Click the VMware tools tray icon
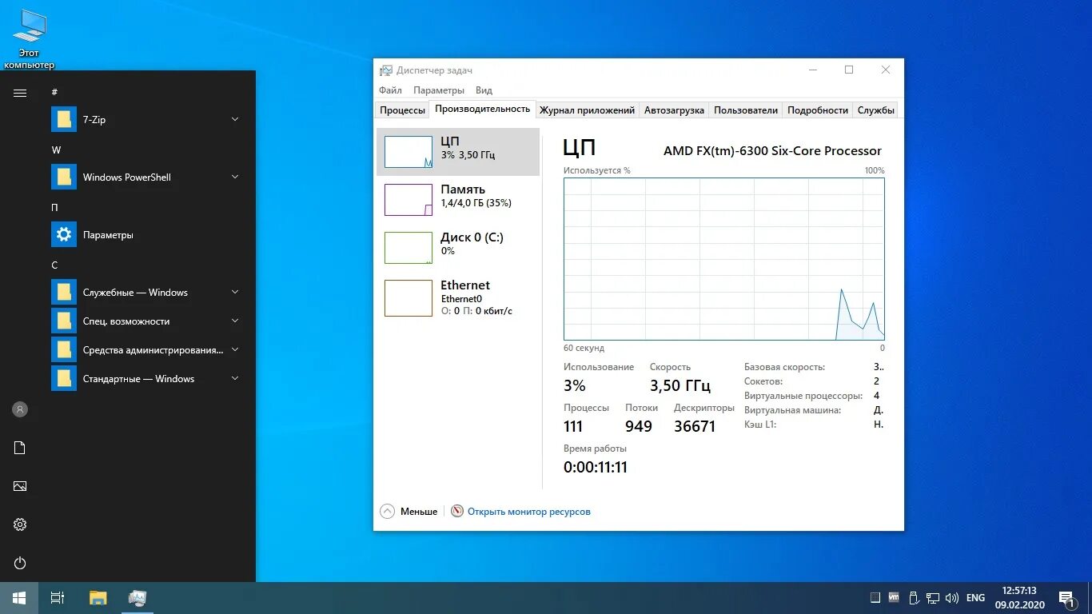The image size is (1092, 614). (894, 597)
